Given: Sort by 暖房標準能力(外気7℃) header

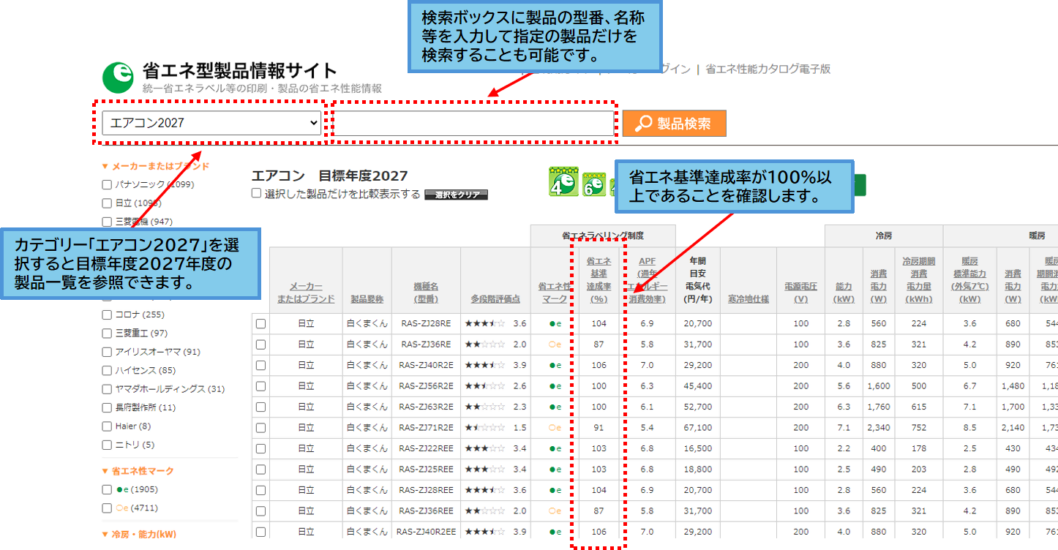Looking at the screenshot, I should pyautogui.click(x=969, y=279).
